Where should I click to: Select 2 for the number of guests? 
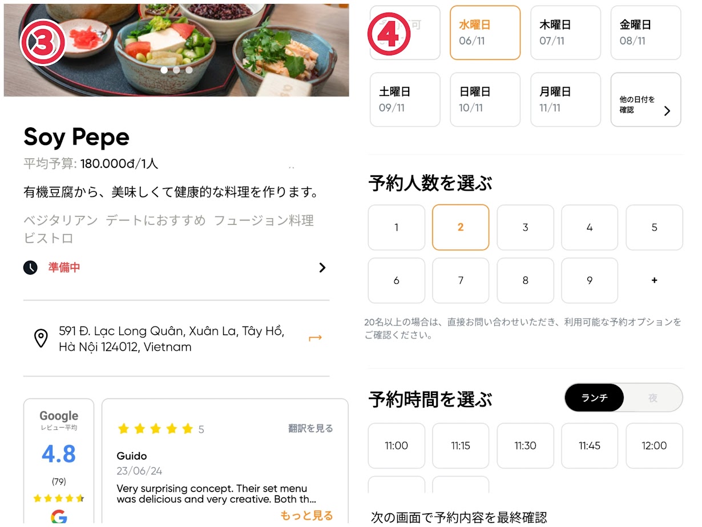tap(461, 227)
